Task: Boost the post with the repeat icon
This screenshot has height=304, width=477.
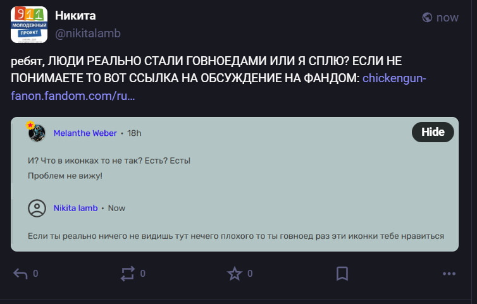Action: (128, 274)
